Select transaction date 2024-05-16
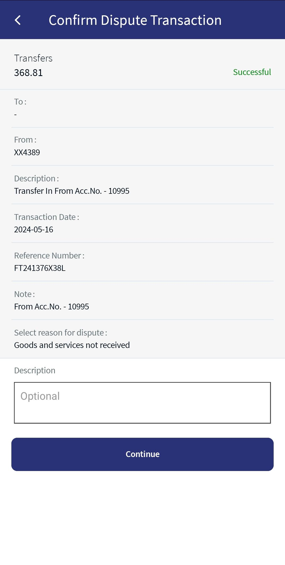This screenshot has width=285, height=565. tap(34, 229)
